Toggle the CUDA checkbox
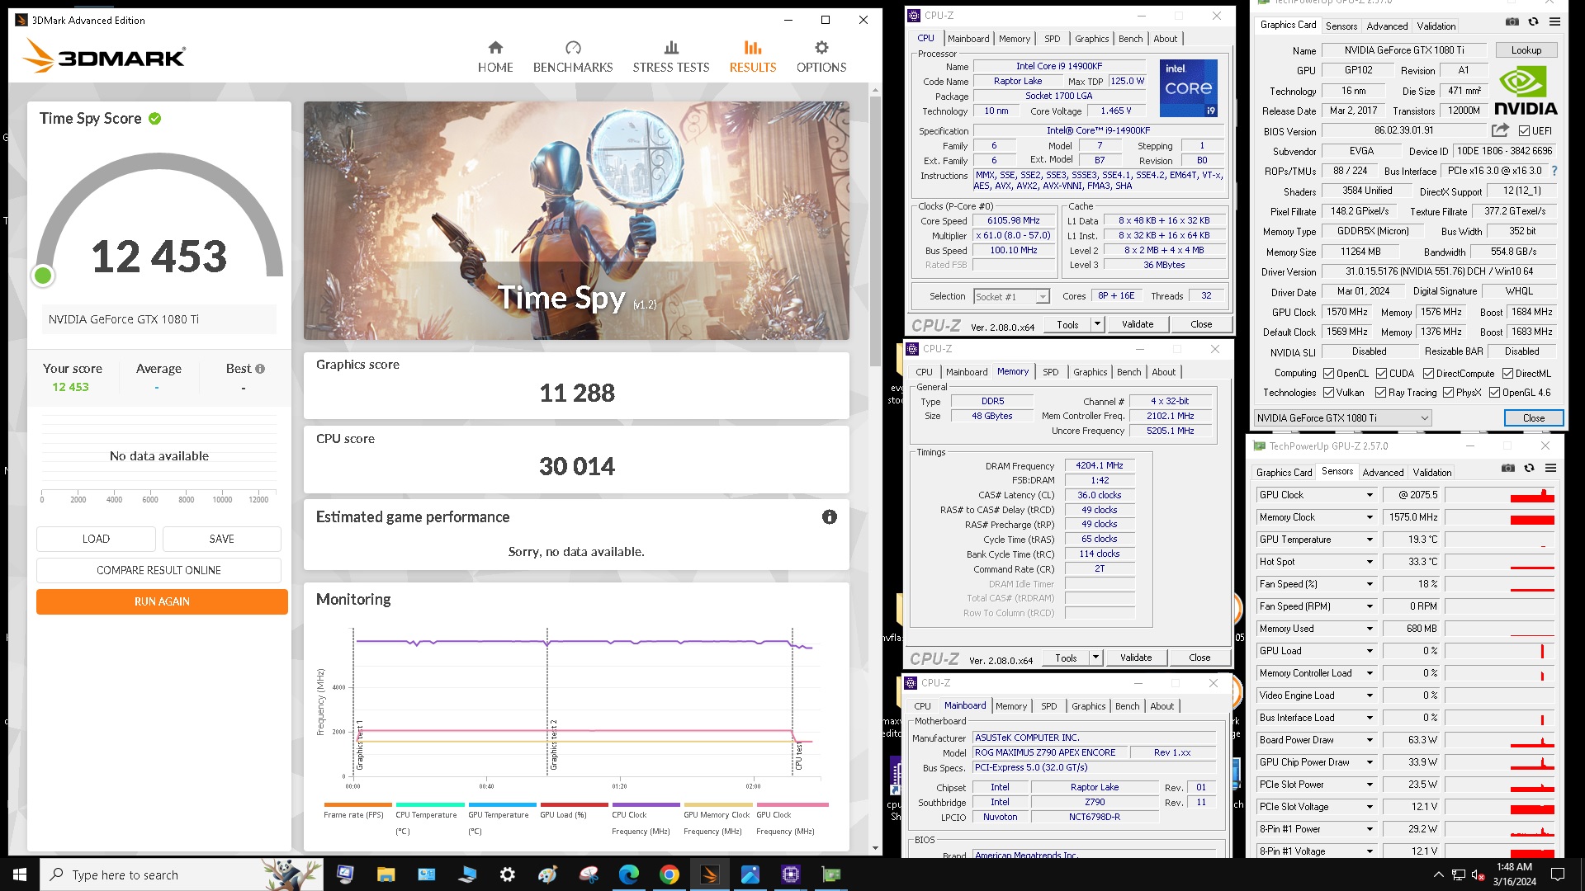This screenshot has height=891, width=1585. coord(1380,374)
